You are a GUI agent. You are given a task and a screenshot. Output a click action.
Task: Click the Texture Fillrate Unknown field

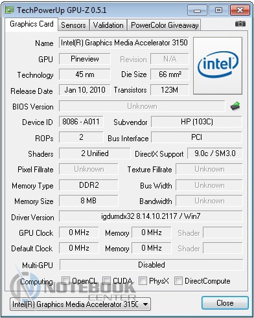pos(209,169)
